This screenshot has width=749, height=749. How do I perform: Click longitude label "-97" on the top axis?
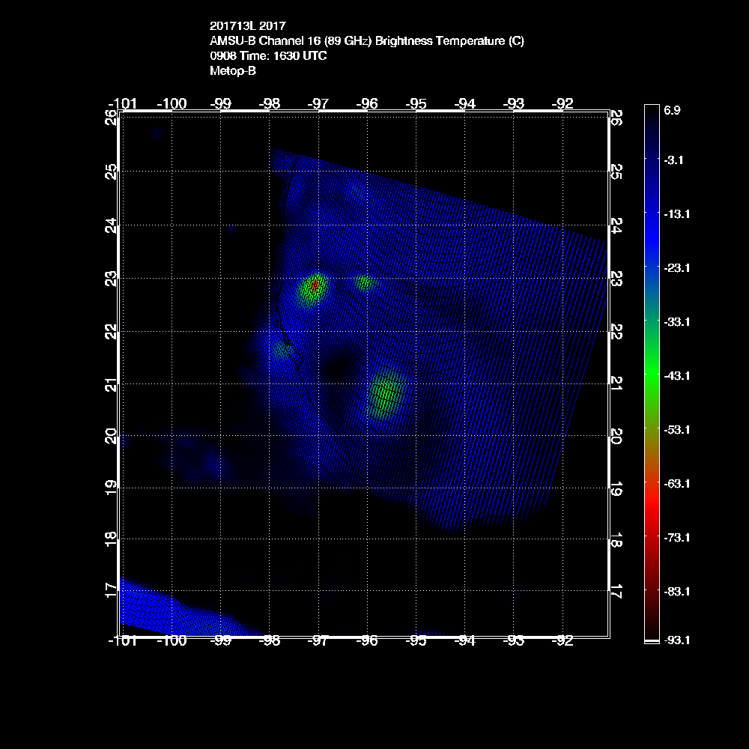[318, 103]
